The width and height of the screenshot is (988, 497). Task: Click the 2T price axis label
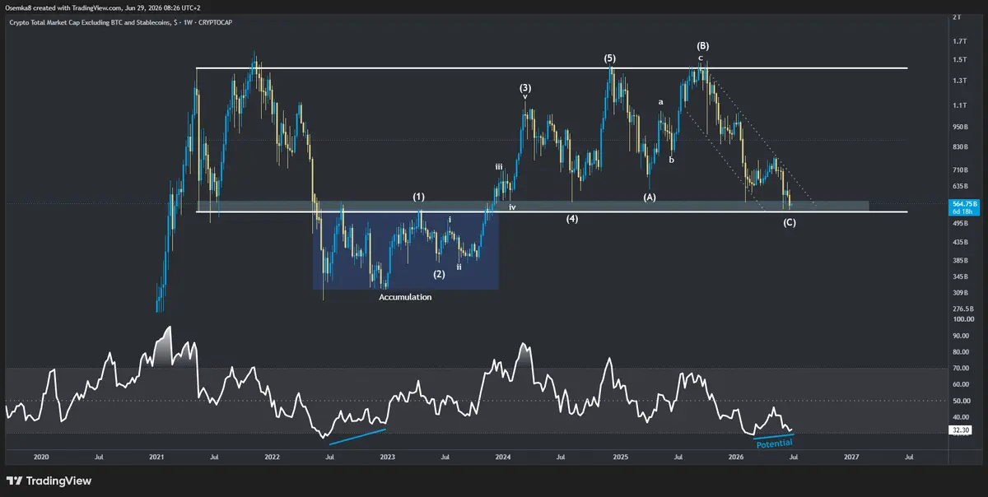[x=957, y=17]
